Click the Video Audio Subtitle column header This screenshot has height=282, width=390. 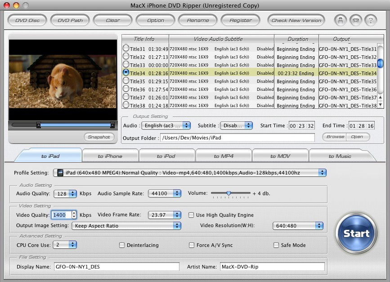[222, 39]
